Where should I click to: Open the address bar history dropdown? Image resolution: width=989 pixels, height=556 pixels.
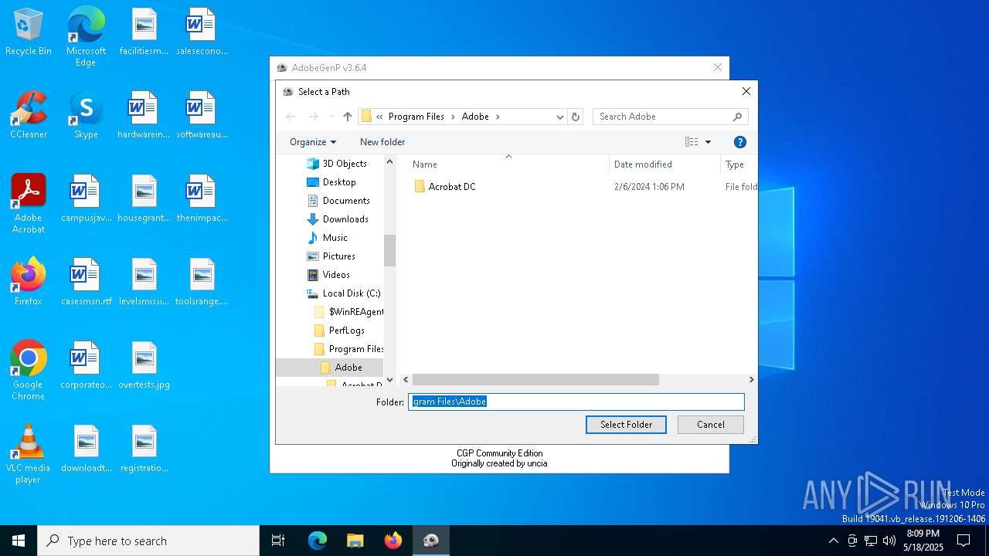pos(560,117)
